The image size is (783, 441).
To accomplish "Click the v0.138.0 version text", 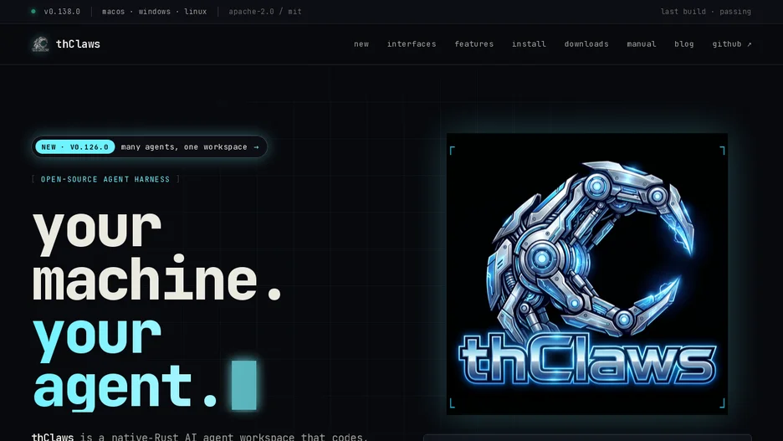I will 62,12.
